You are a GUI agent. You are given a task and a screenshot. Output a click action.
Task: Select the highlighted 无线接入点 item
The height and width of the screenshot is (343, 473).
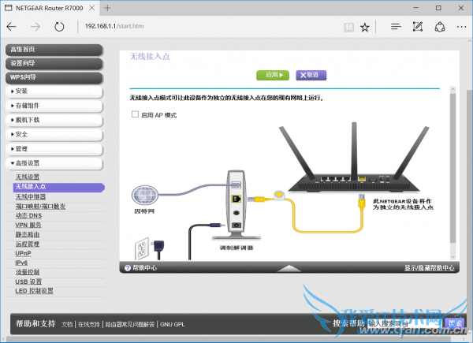59,187
